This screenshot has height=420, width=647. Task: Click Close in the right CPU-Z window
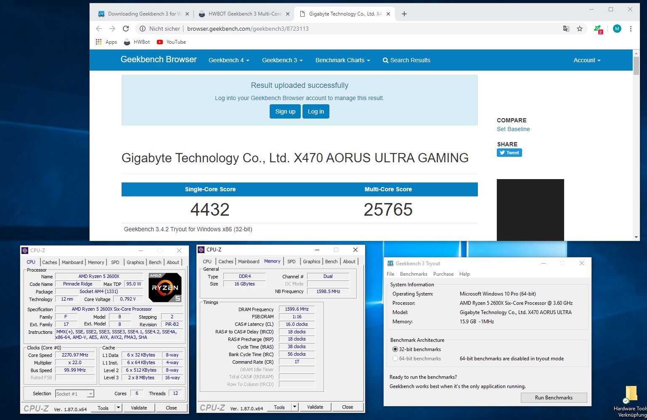coord(347,407)
